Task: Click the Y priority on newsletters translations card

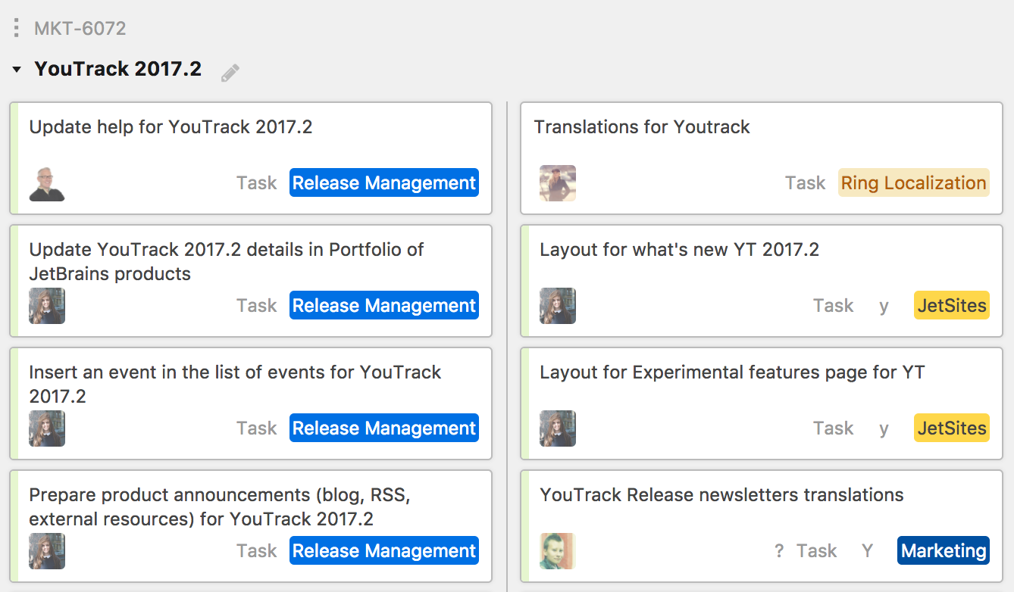Action: point(867,551)
